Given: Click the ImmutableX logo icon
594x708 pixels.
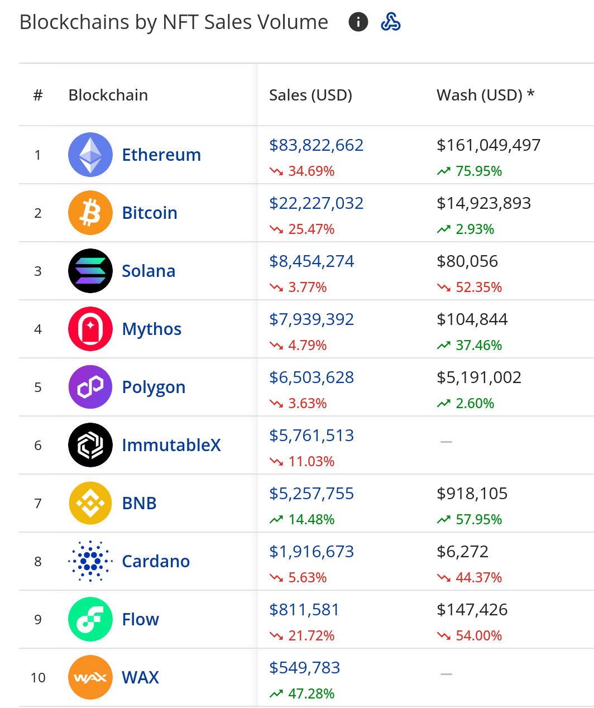Looking at the screenshot, I should pyautogui.click(x=90, y=445).
